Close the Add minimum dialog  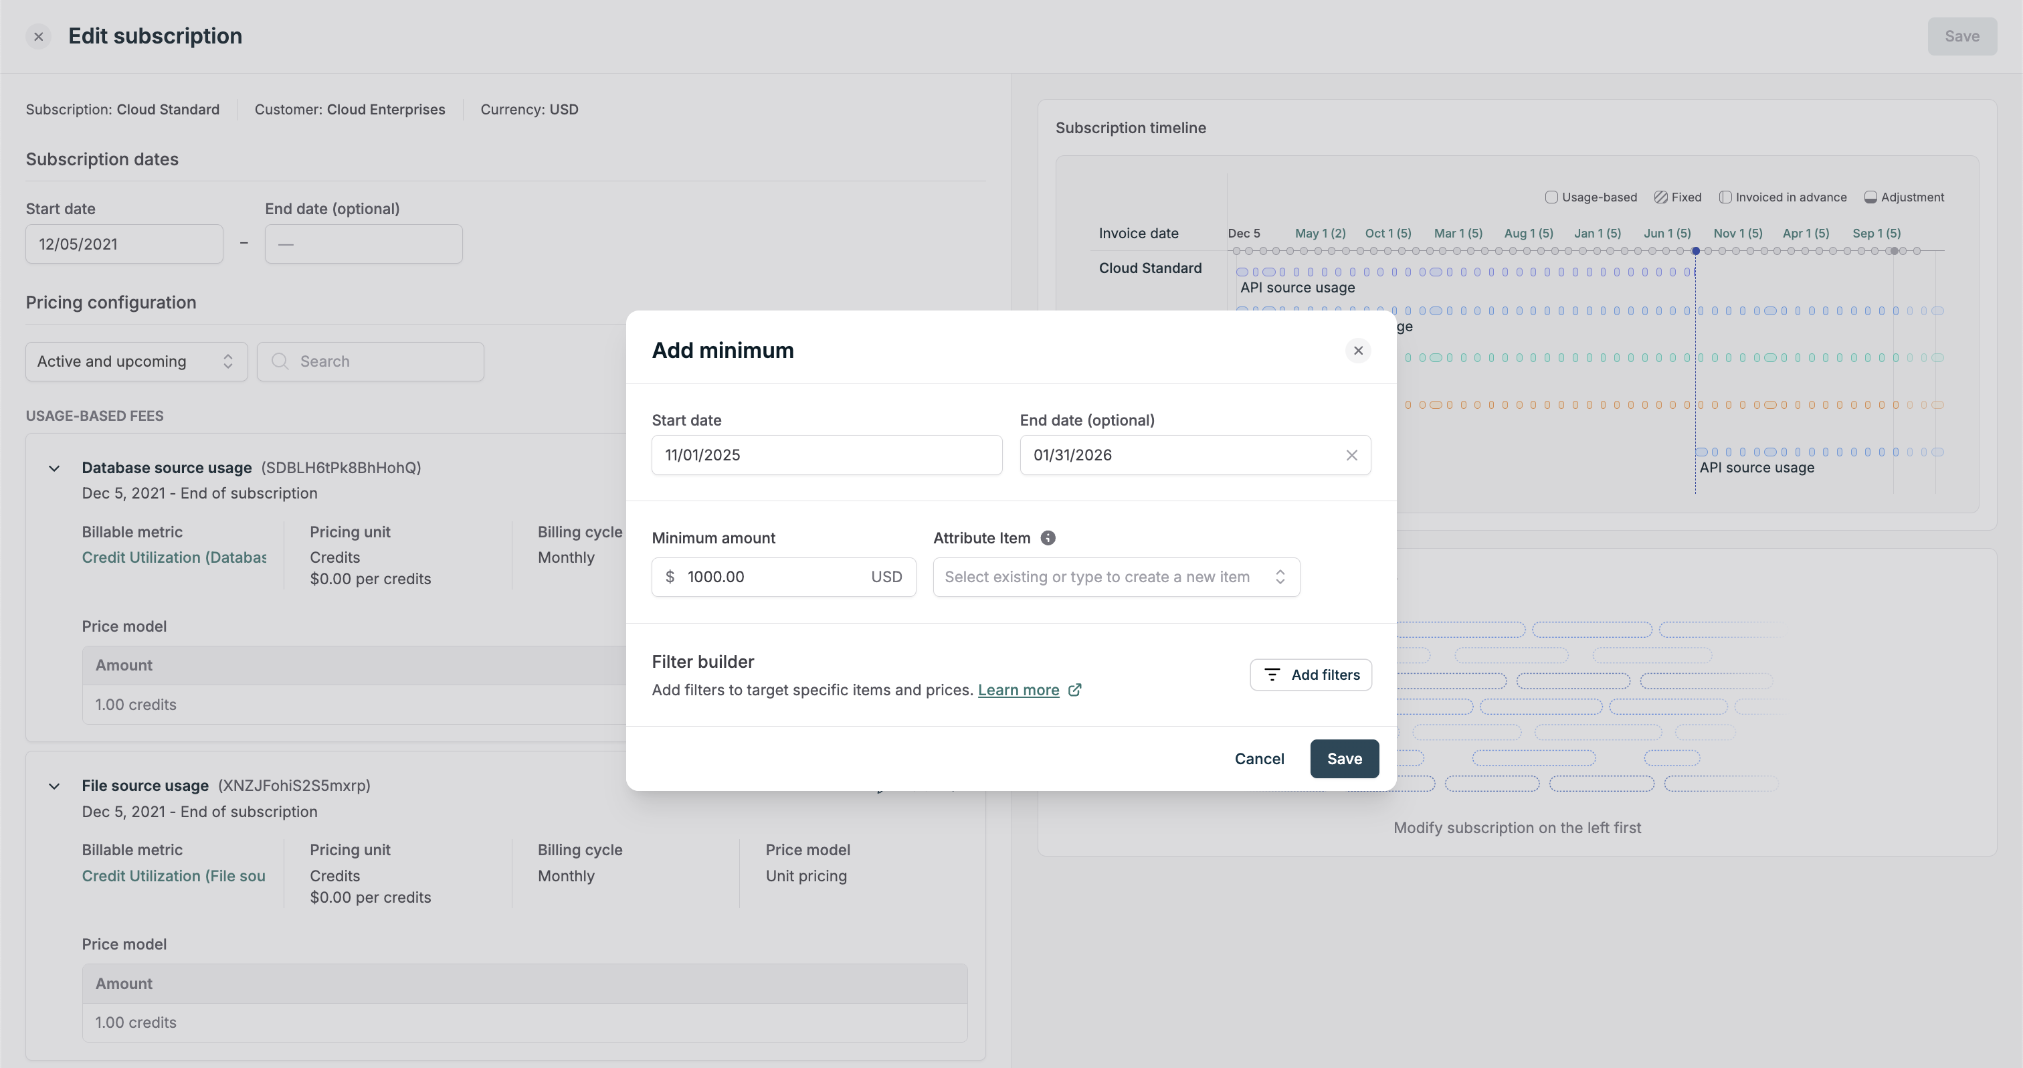(x=1358, y=350)
